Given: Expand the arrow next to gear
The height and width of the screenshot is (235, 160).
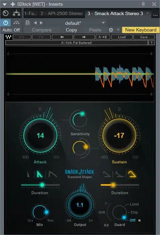Looking at the screenshot, I should tap(118, 30).
